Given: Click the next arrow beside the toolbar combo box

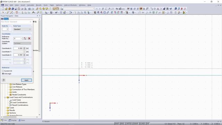Looking at the screenshot, I should [100, 9].
